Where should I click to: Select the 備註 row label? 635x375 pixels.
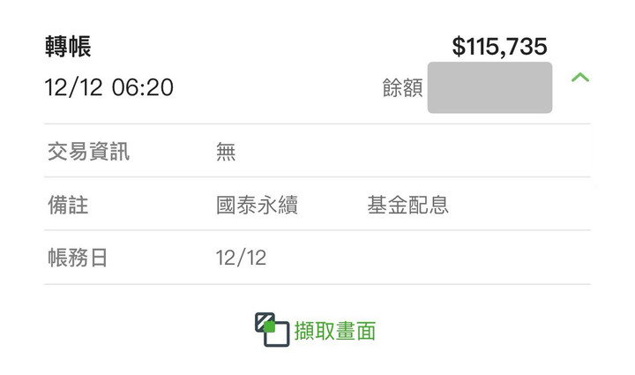(x=68, y=205)
